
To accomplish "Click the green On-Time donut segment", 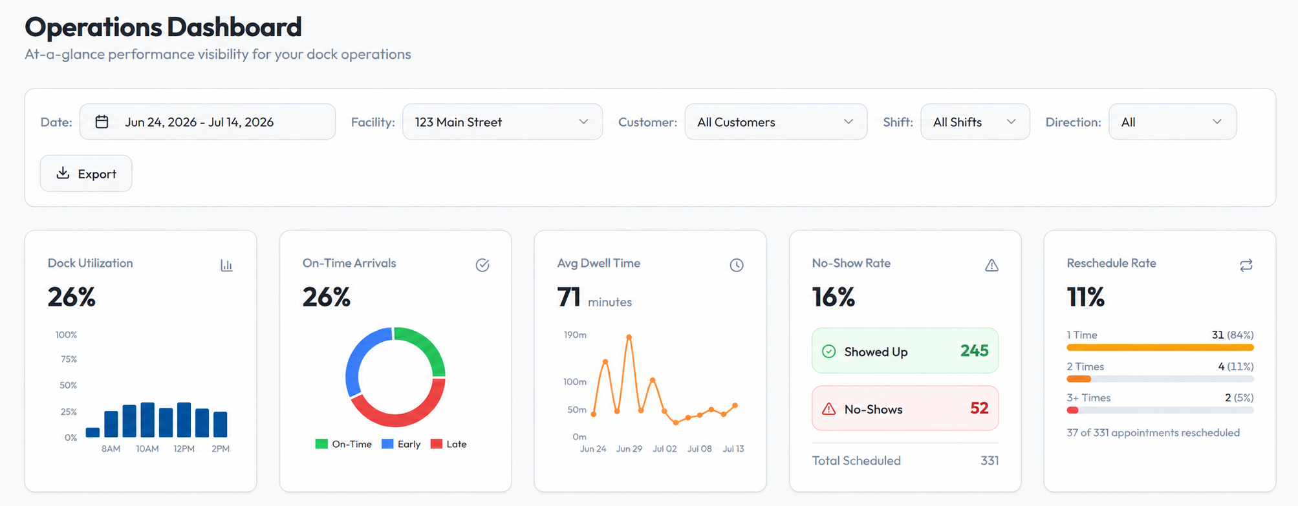I will [427, 343].
